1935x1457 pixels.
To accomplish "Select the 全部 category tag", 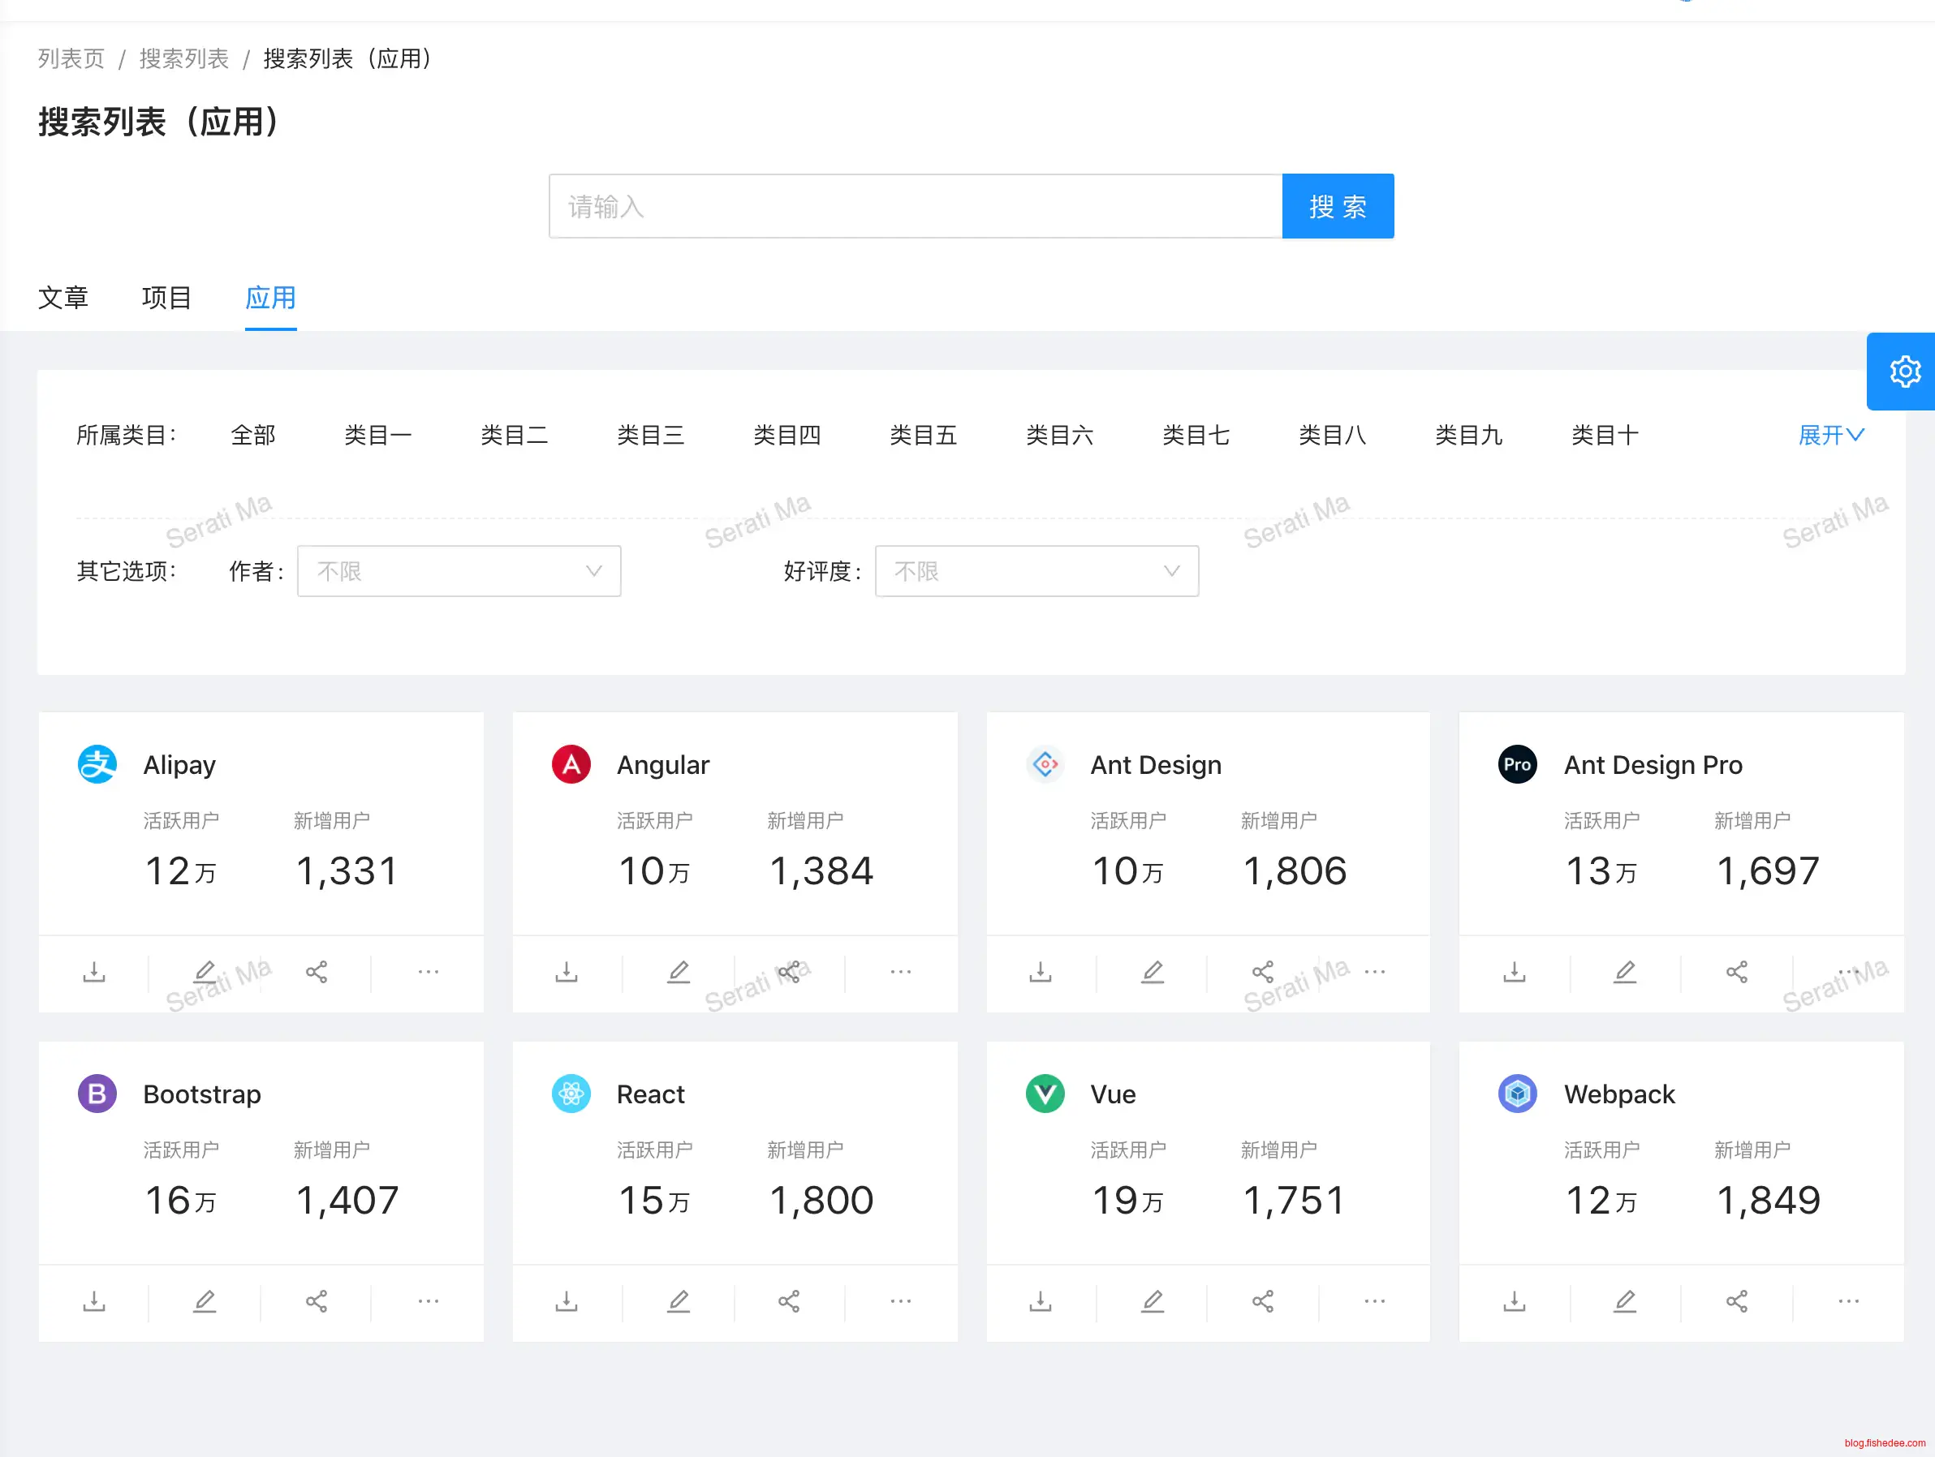I will [x=252, y=435].
